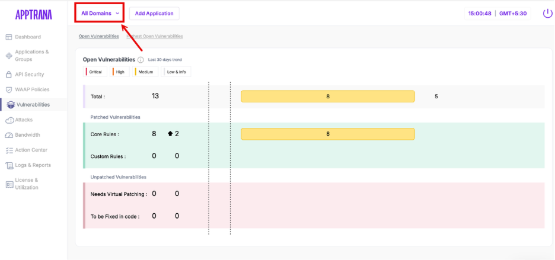
Task: Open the Dashboard sidebar icon
Action: point(9,37)
